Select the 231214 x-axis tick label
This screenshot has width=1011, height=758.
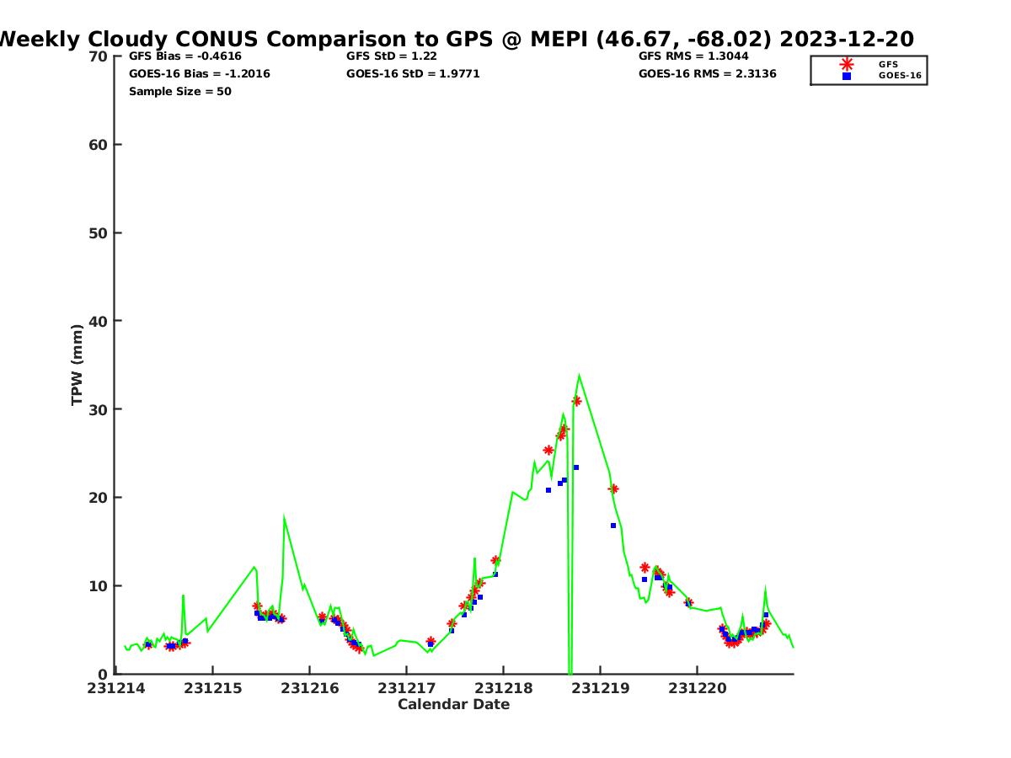pos(116,688)
